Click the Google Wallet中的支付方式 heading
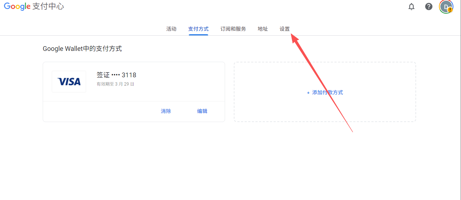This screenshot has height=200, width=461. [x=82, y=49]
